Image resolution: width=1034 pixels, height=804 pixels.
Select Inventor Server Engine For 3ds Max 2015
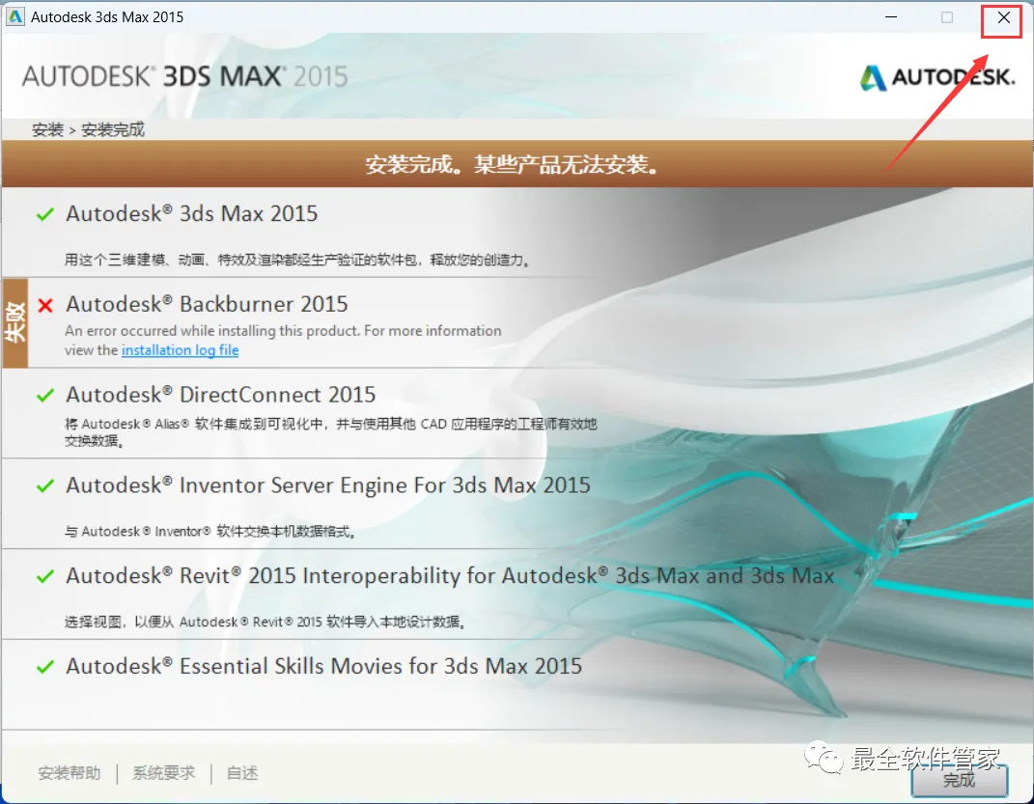[327, 485]
